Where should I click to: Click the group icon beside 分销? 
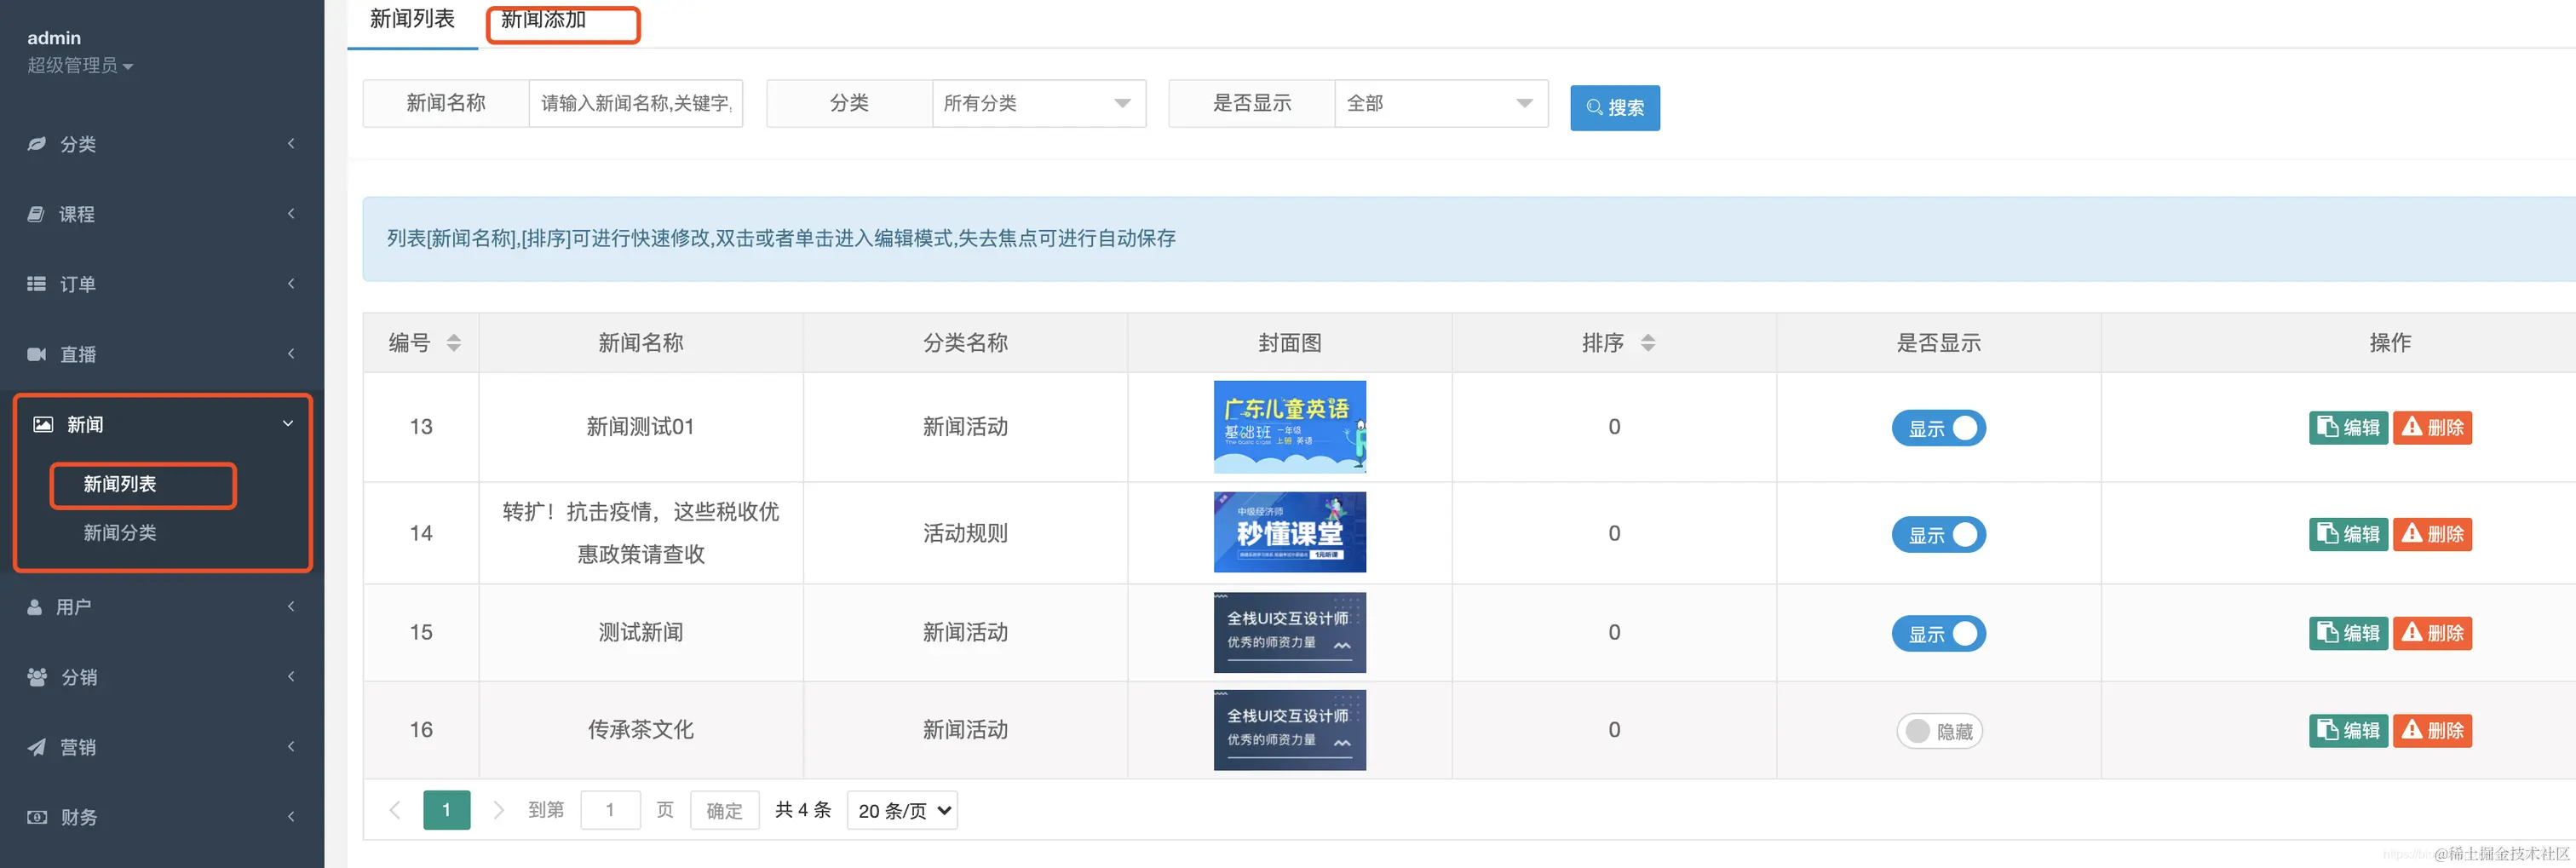pyautogui.click(x=37, y=677)
